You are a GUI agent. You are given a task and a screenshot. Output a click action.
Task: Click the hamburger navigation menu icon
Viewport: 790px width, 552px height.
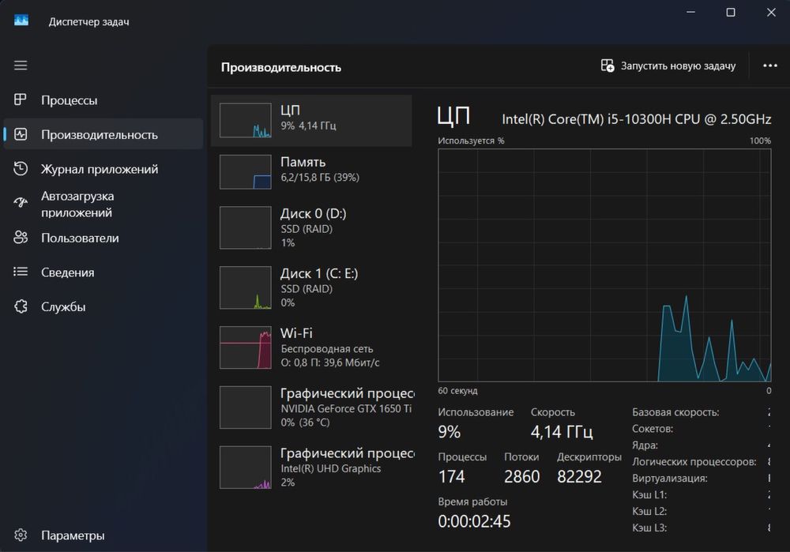[21, 66]
